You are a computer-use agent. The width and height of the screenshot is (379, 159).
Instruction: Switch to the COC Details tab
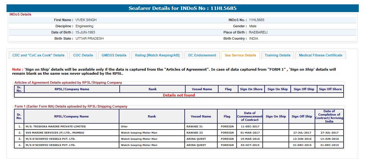(x=83, y=55)
